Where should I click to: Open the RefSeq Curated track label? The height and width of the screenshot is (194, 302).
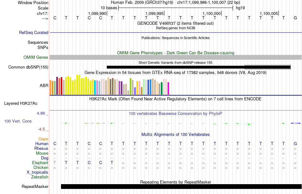click(34, 32)
